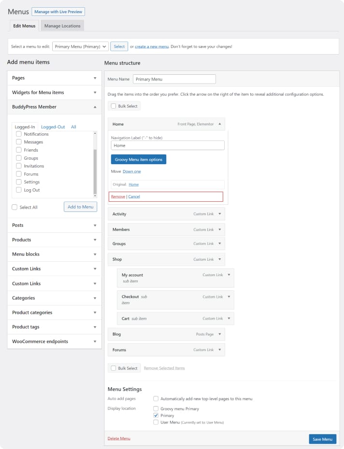Click the Save Menu button

[322, 439]
